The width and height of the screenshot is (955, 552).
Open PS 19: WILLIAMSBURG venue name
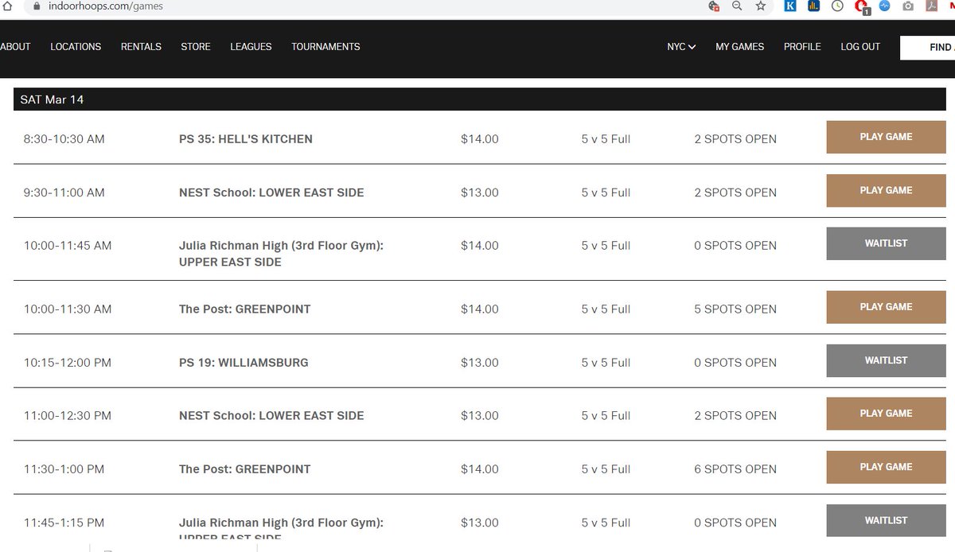(x=244, y=362)
